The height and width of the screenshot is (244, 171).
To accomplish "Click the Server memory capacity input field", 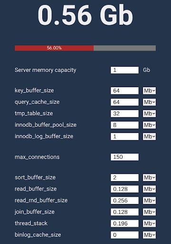I will pyautogui.click(x=124, y=70).
